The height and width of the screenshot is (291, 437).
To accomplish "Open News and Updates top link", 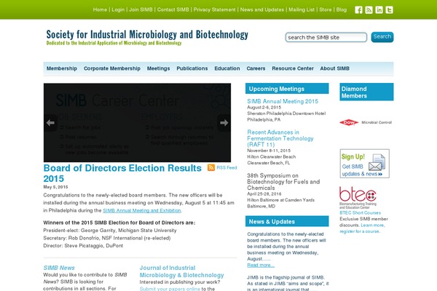I will tap(262, 9).
